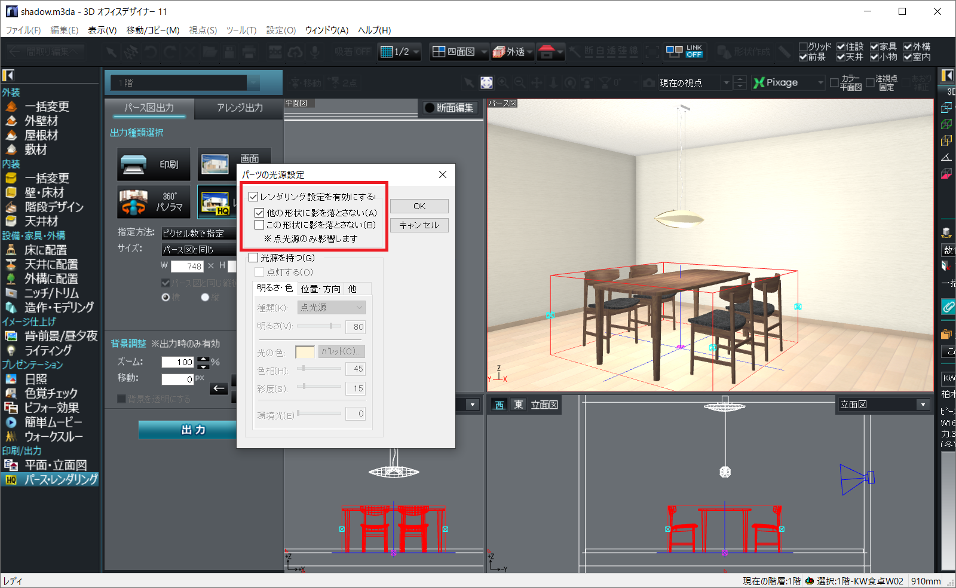This screenshot has width=956, height=588.
Task: Open the ツール(T) menu
Action: tap(241, 30)
